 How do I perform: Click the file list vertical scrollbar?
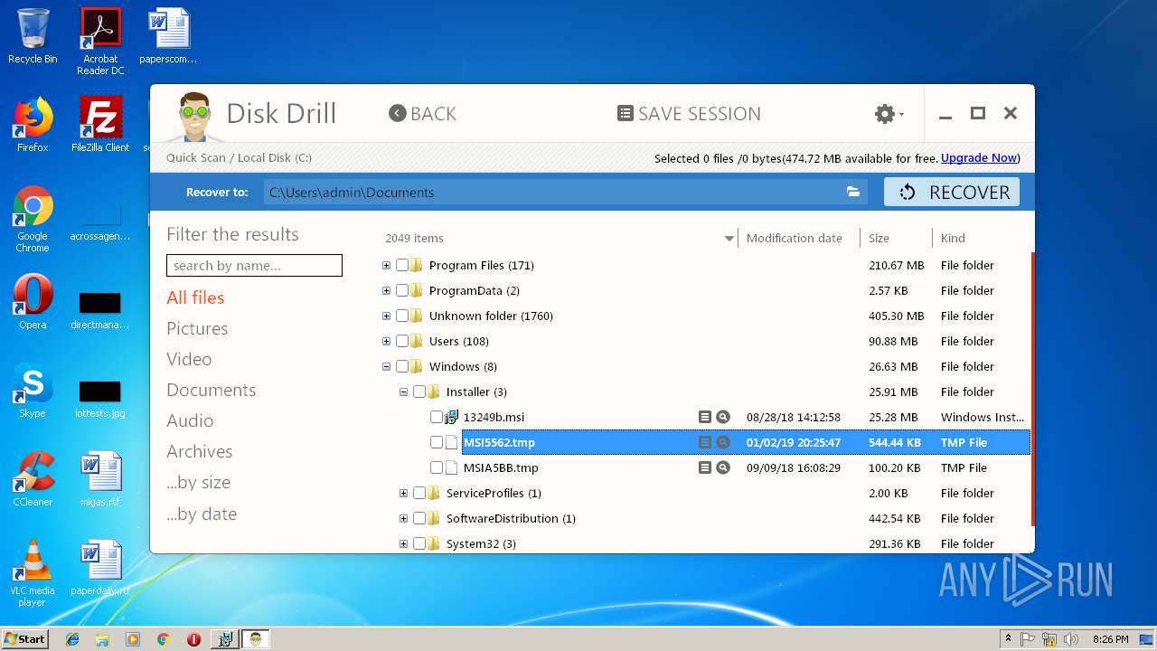[x=1031, y=389]
